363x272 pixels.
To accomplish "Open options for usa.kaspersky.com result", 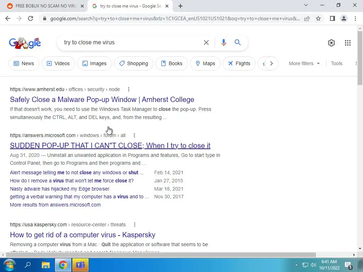I will point(134,225).
